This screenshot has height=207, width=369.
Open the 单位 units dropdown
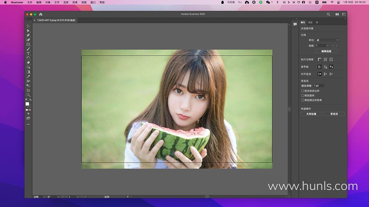click(327, 40)
